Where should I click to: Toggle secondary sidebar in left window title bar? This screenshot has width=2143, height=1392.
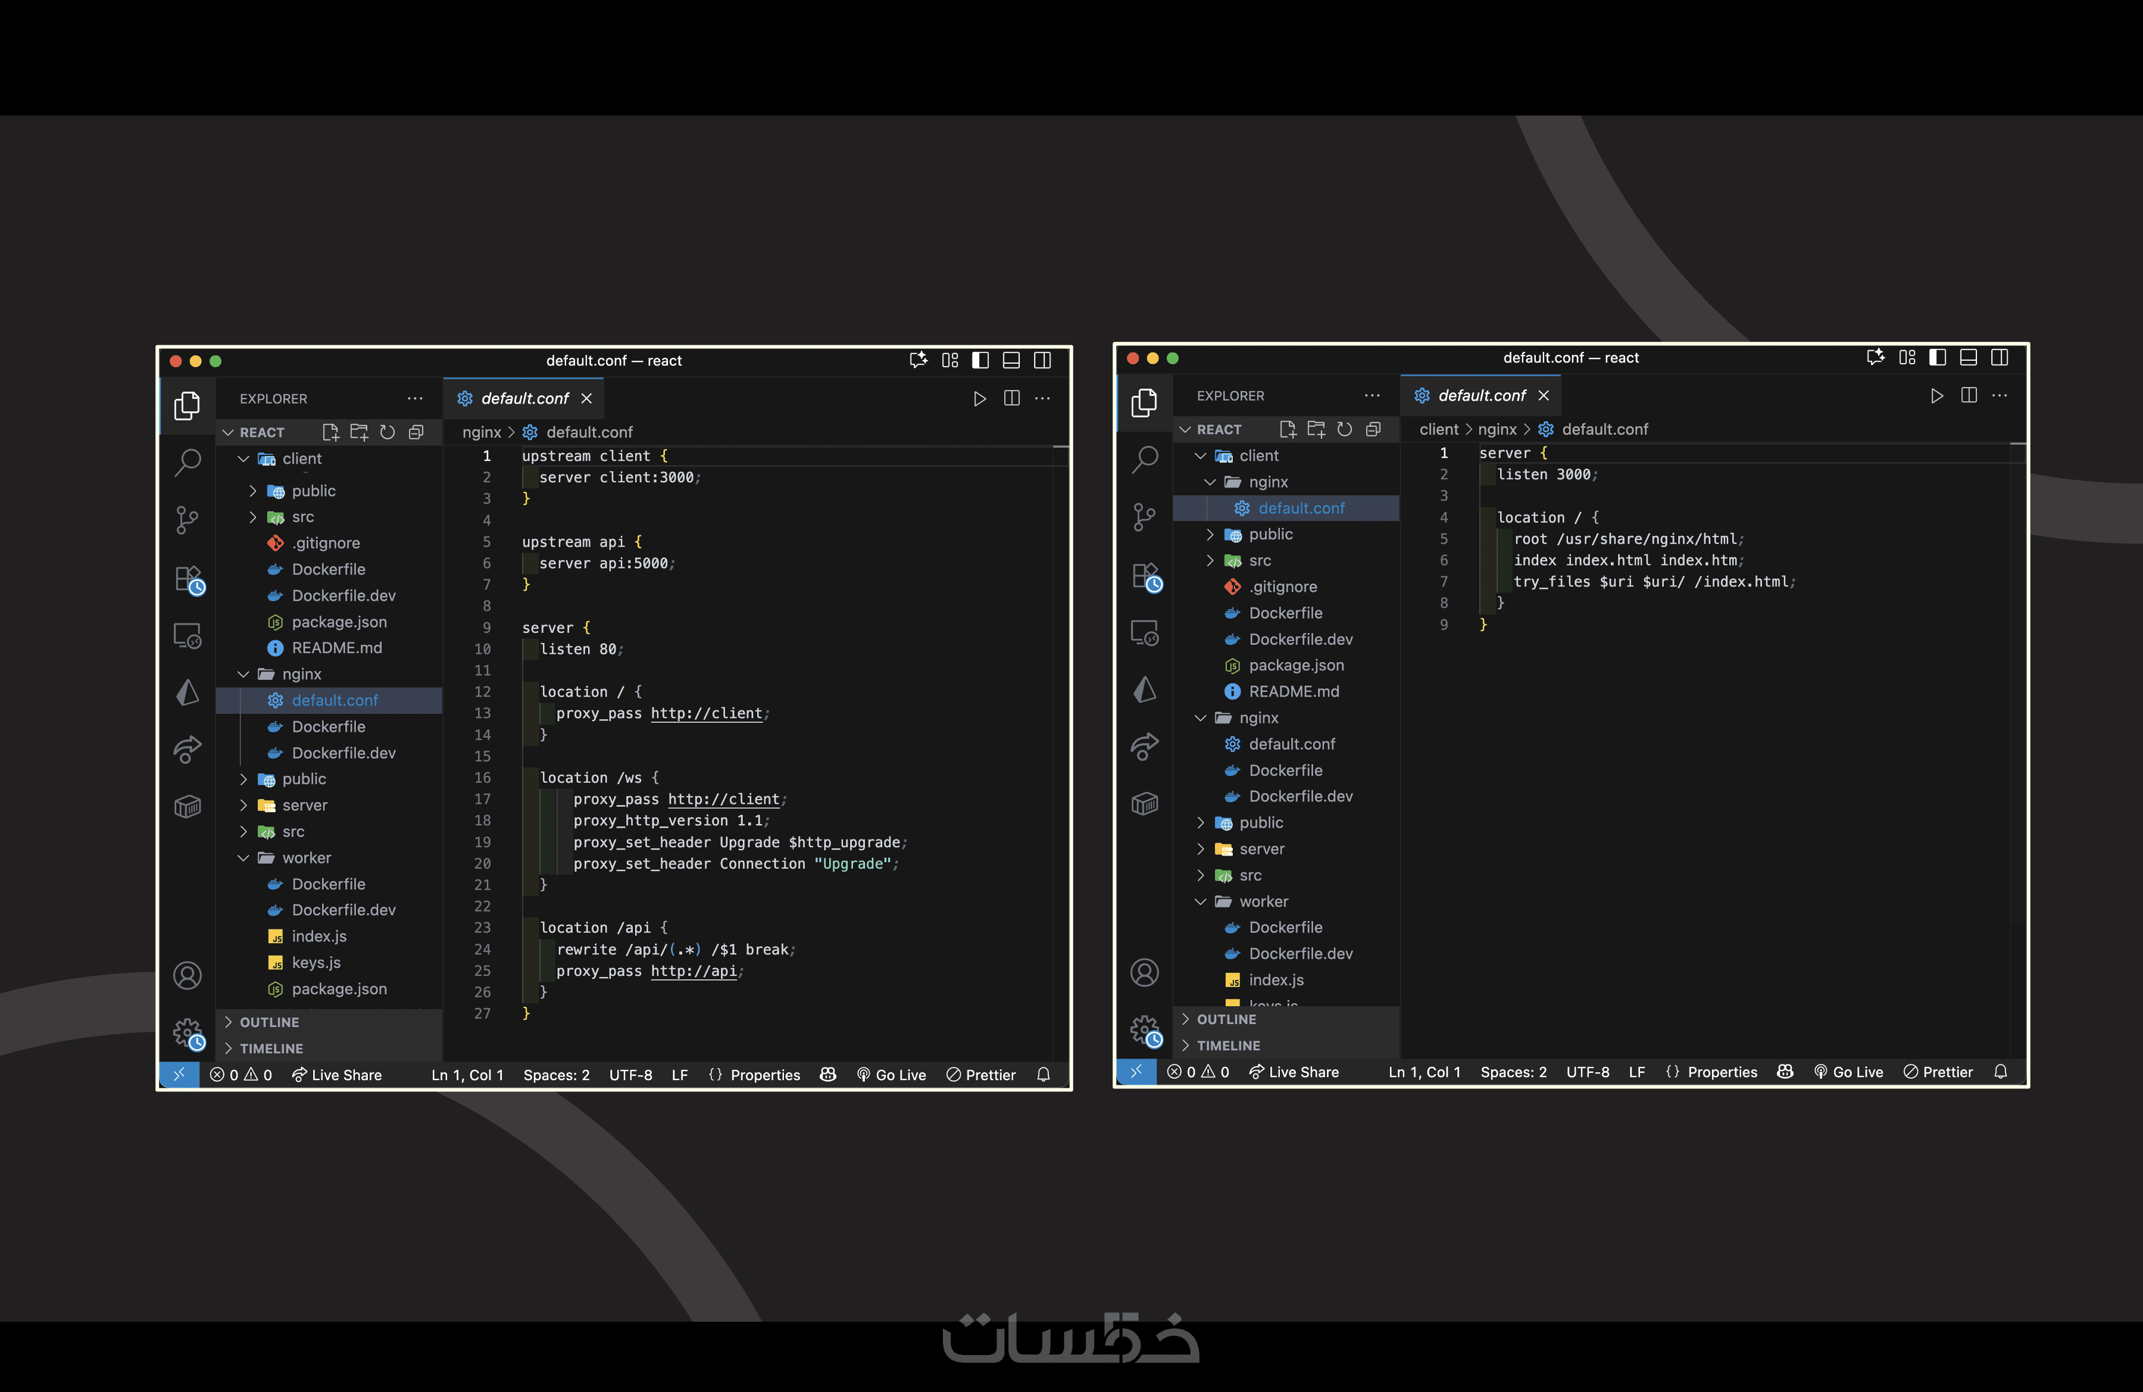point(1042,360)
